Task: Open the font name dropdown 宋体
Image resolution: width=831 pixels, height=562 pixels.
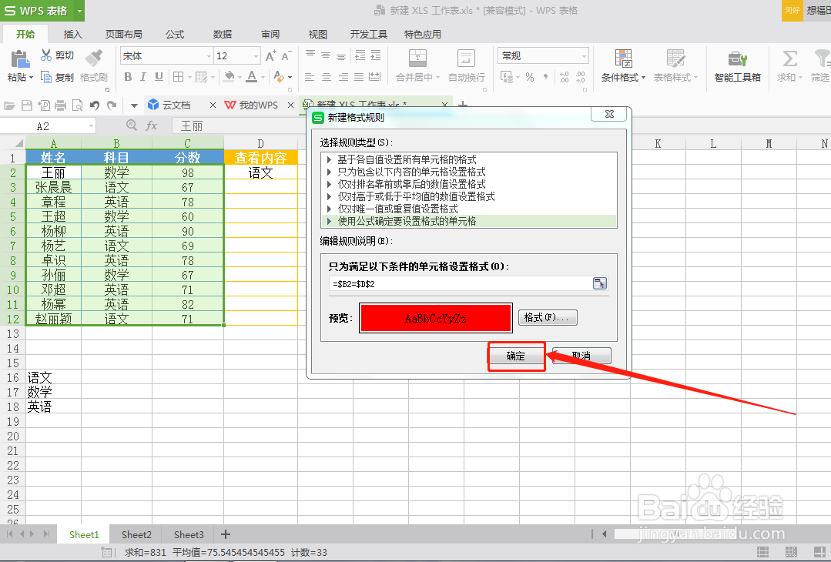Action: (208, 55)
